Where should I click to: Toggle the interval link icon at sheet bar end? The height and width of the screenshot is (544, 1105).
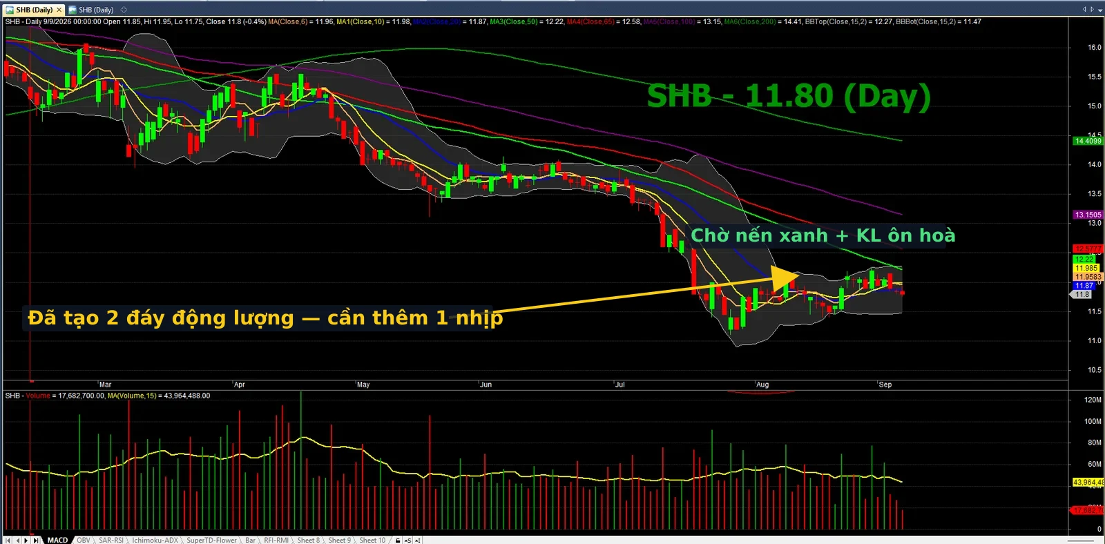(x=418, y=540)
